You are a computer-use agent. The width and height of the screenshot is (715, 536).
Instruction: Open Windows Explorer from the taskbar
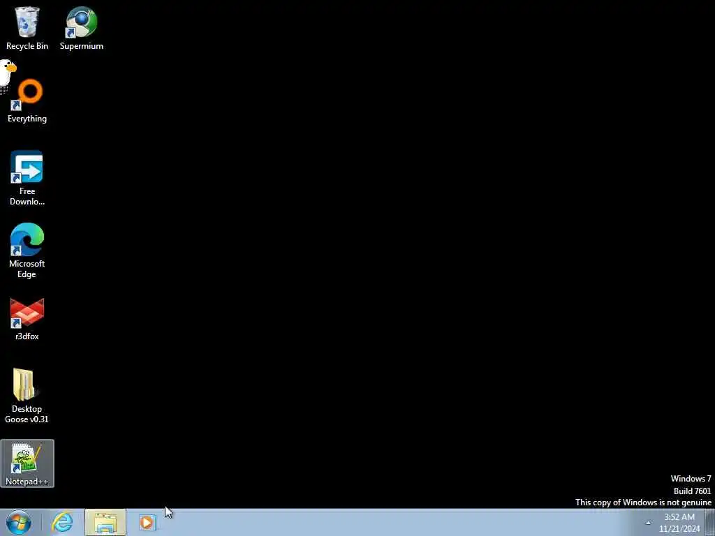(105, 522)
